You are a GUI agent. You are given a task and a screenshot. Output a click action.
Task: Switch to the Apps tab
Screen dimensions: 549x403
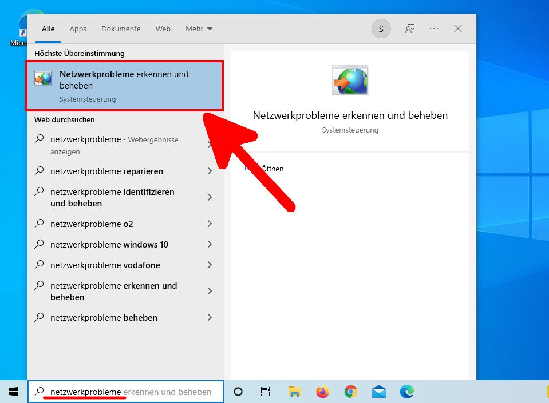pyautogui.click(x=78, y=29)
